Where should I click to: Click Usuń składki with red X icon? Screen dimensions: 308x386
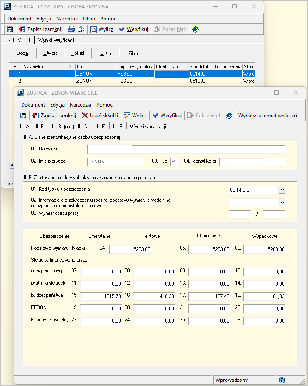(100, 116)
